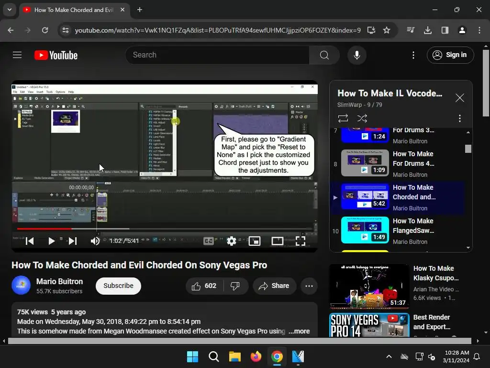Select current playlist item Chorded and Evil
490x368 pixels.
pos(397,197)
